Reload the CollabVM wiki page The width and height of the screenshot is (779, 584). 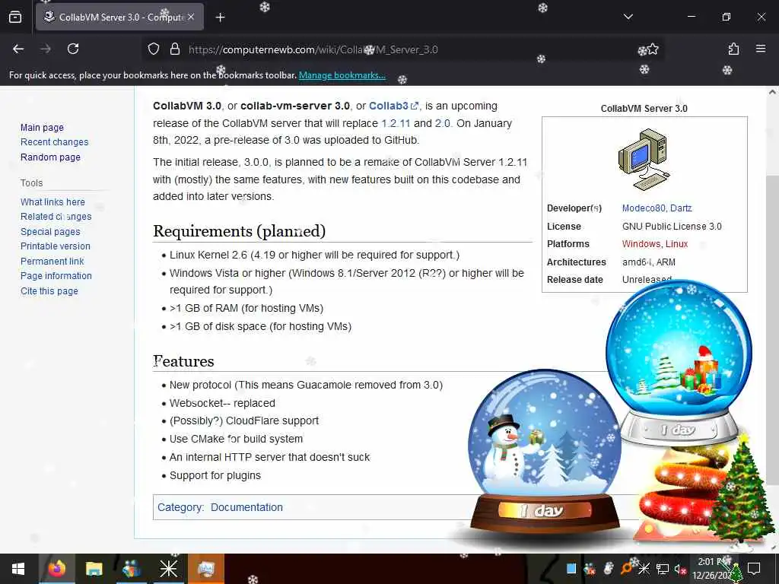[73, 49]
